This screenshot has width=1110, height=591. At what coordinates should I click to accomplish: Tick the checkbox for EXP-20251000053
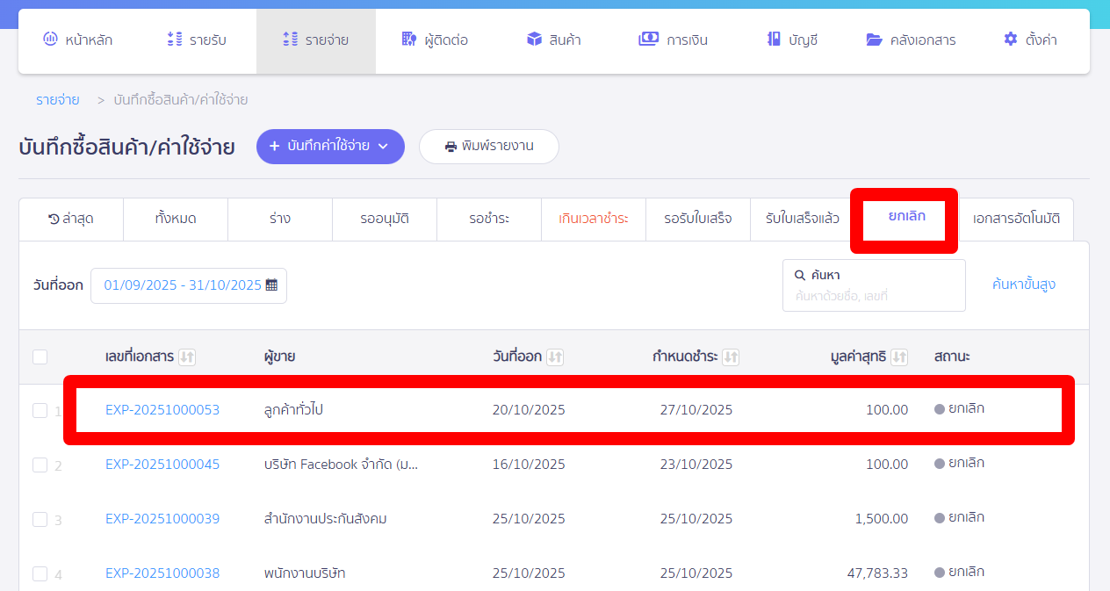(x=40, y=410)
